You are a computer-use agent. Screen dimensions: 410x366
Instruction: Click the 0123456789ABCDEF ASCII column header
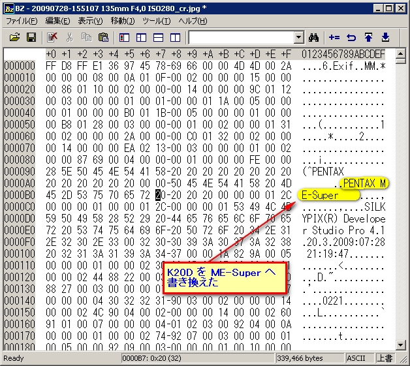tap(343, 54)
